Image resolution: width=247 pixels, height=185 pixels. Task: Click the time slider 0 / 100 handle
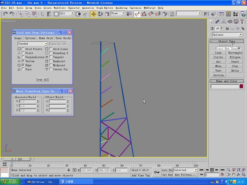17,159
